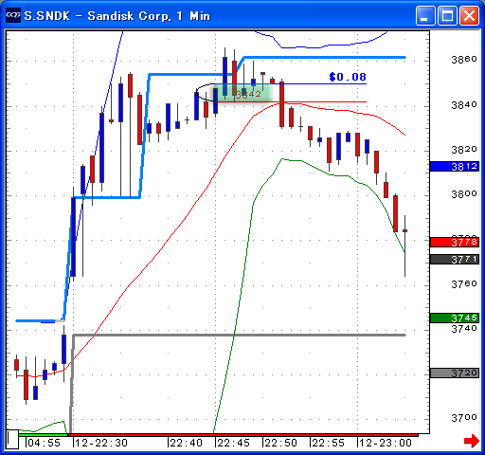Screen dimensions: 485x455
Task: Click the 3860 price scale value
Action: [x=464, y=60]
